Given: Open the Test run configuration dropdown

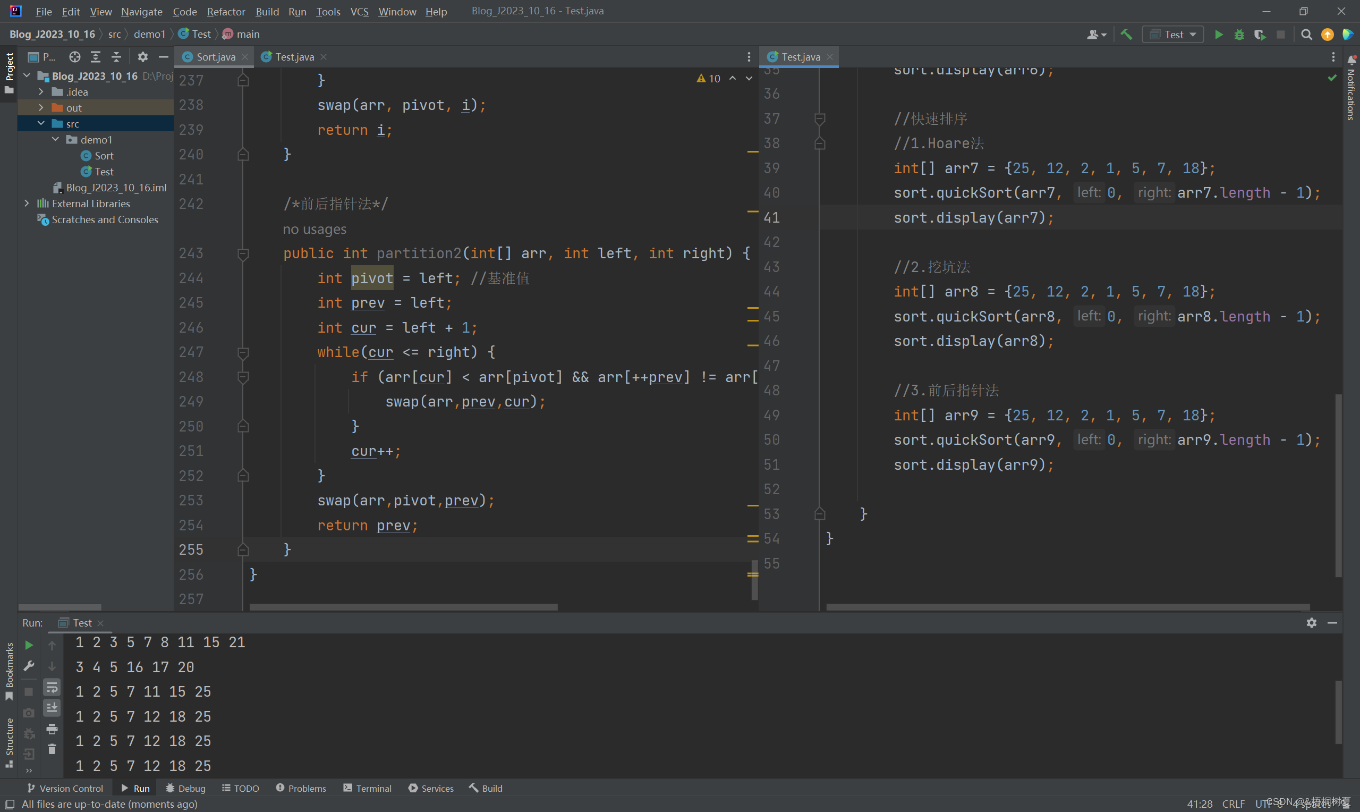Looking at the screenshot, I should (1172, 35).
